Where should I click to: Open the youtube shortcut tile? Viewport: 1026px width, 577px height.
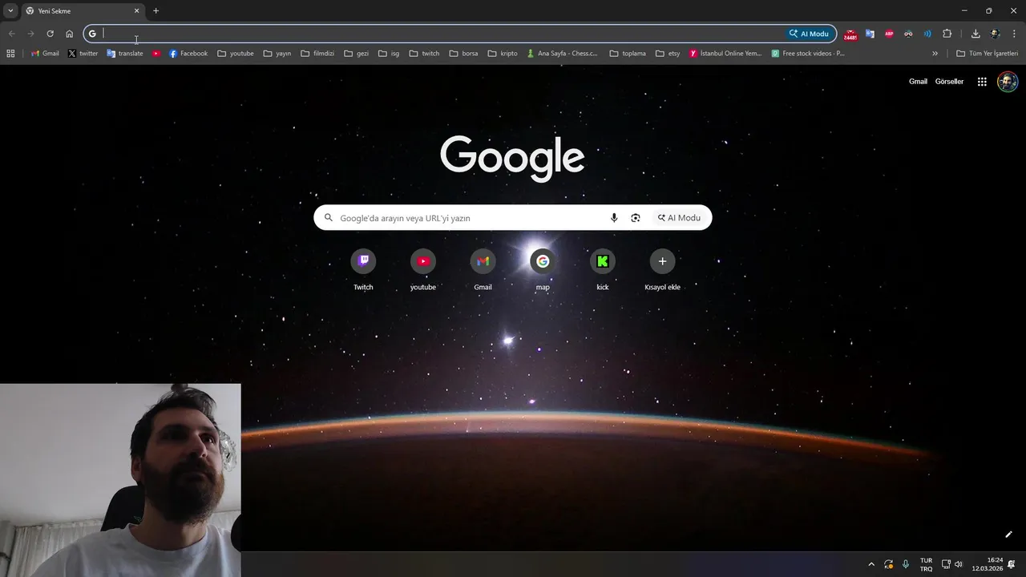coord(423,269)
